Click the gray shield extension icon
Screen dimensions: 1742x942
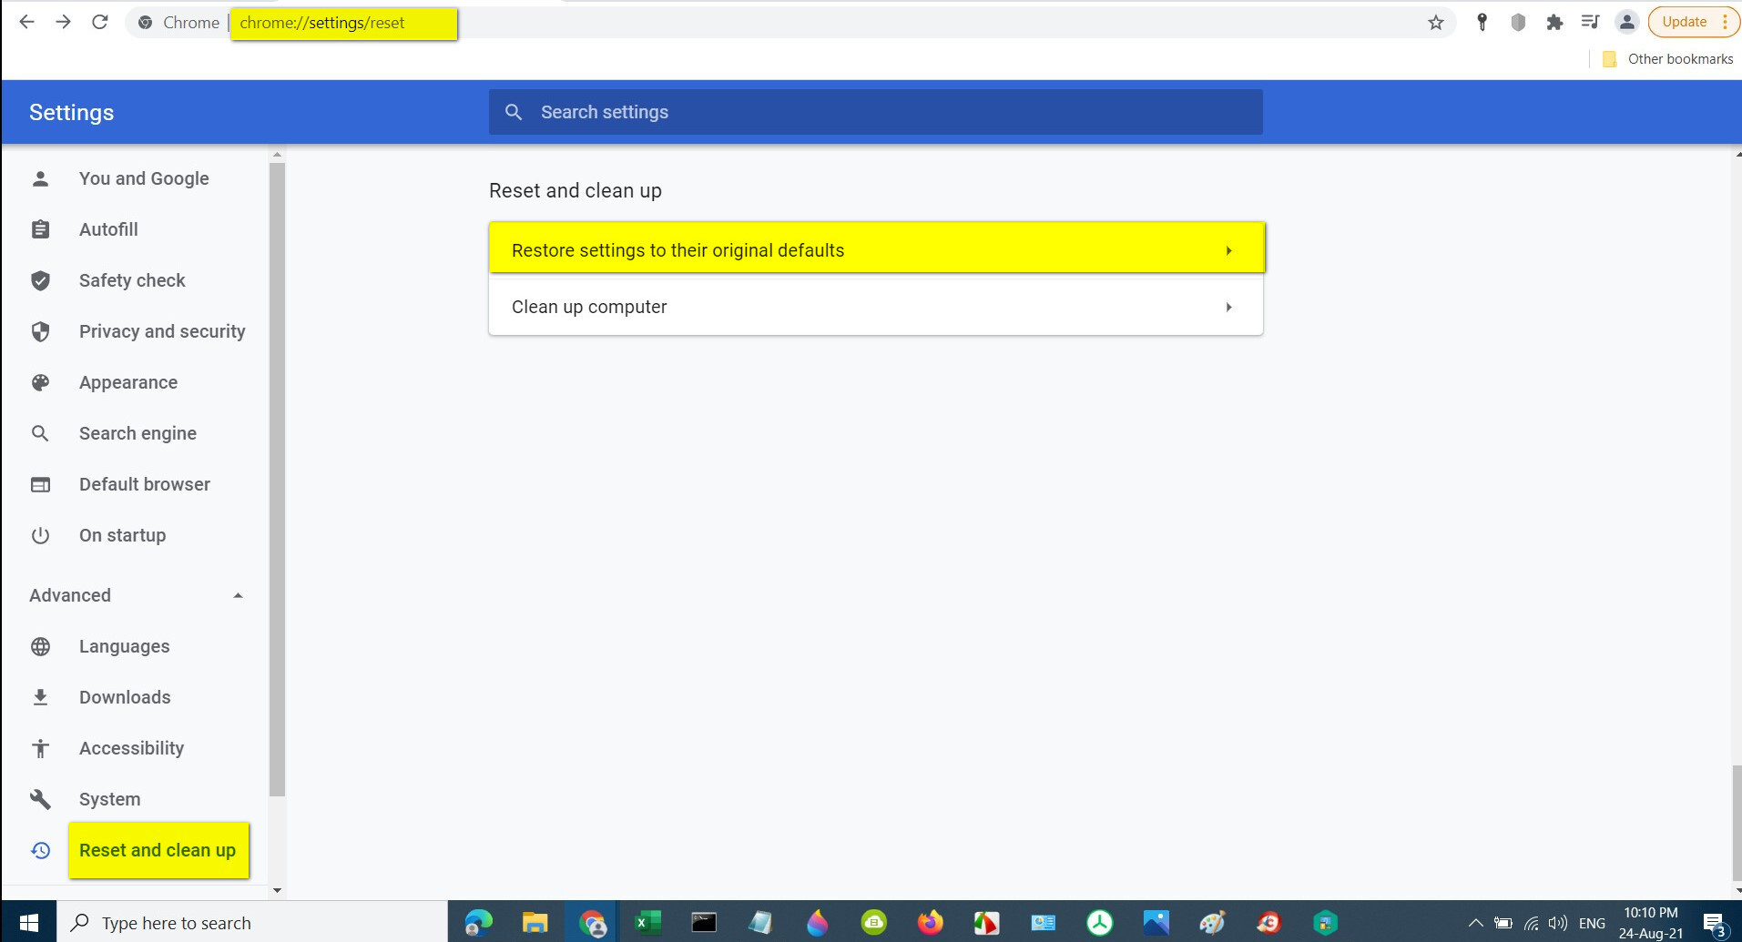(x=1518, y=23)
